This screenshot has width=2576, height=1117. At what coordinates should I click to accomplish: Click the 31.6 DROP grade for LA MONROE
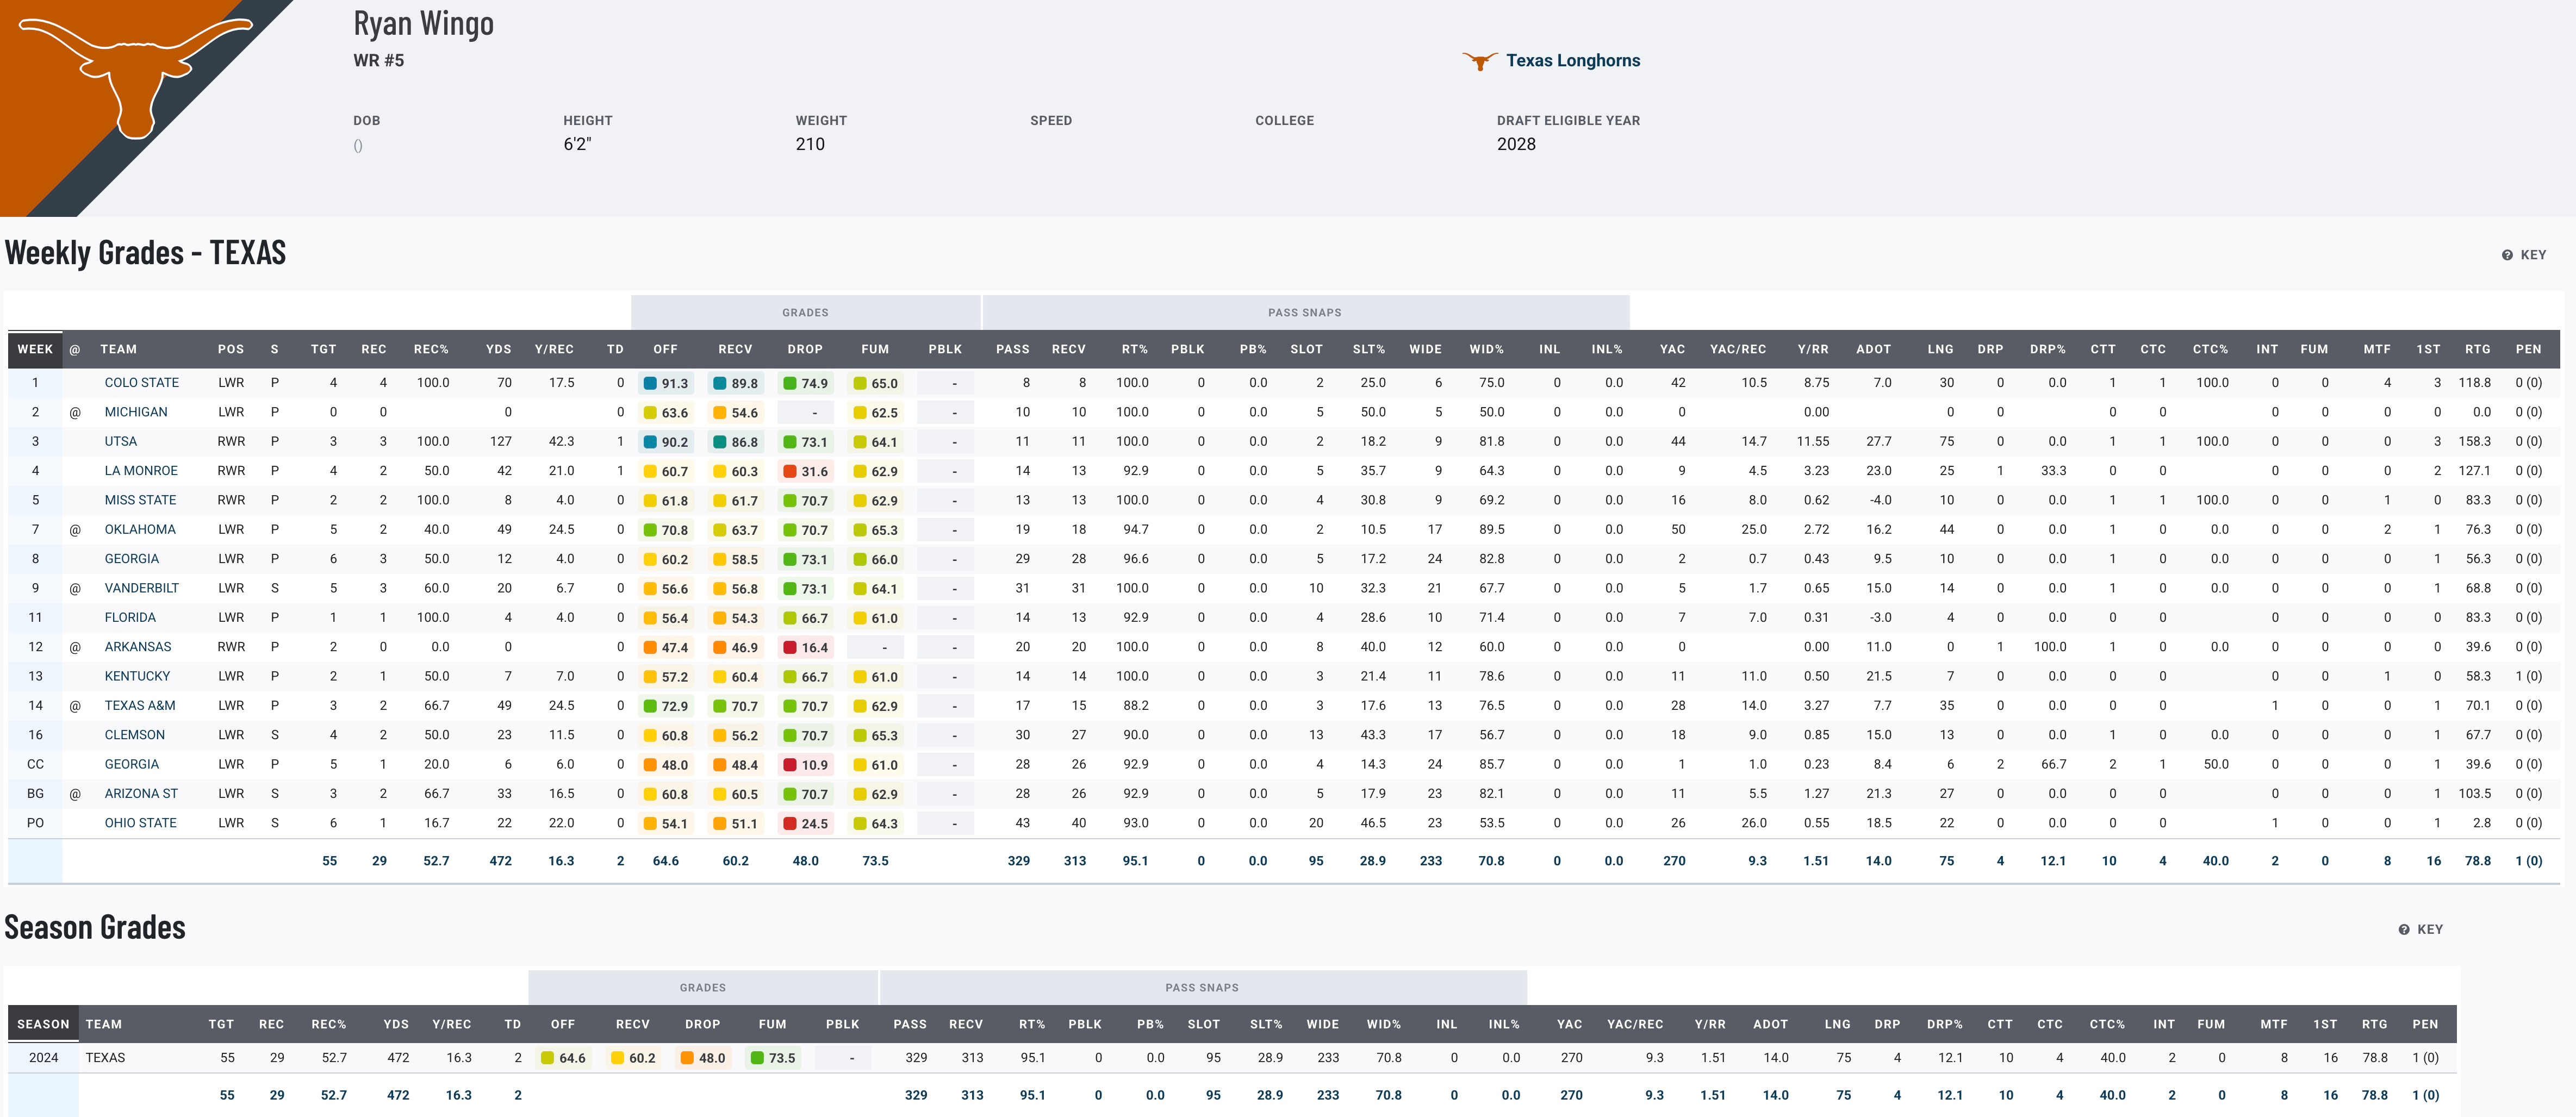(x=806, y=471)
